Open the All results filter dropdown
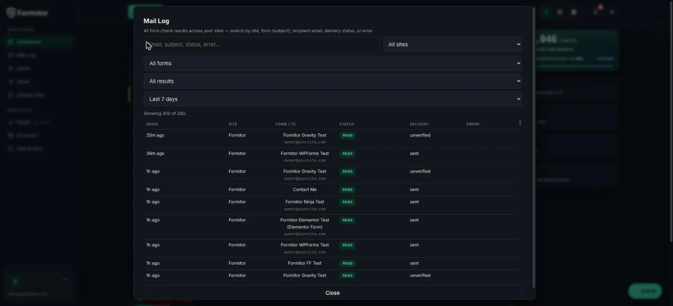Image resolution: width=673 pixels, height=306 pixels. tap(333, 81)
